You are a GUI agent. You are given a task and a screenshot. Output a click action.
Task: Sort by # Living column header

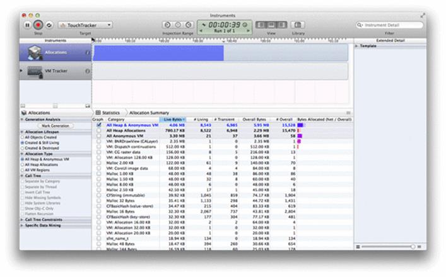[x=199, y=120]
